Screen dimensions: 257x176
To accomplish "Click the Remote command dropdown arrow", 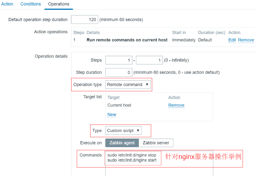I will [x=147, y=84].
